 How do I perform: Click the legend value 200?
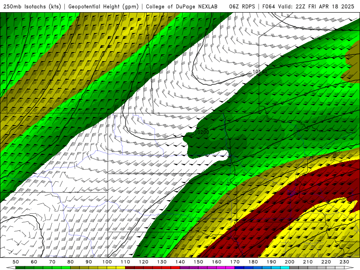[289, 262]
